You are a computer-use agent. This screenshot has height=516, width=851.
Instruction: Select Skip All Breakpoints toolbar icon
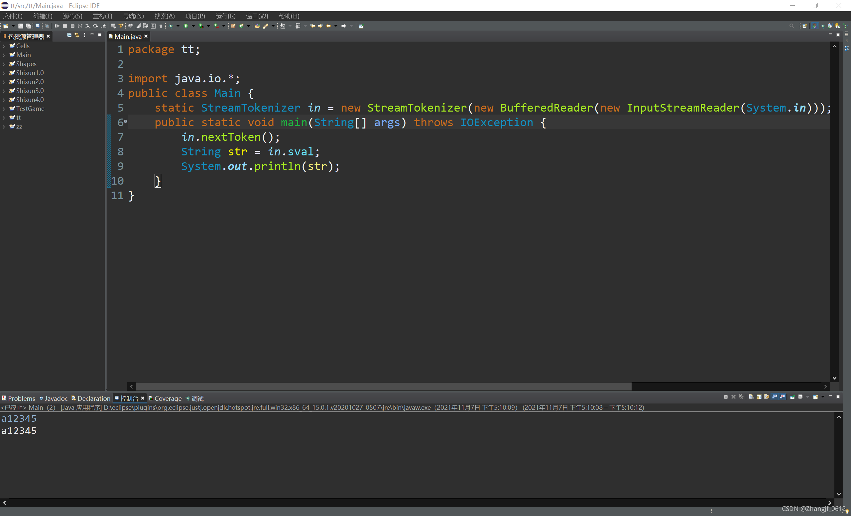tap(47, 26)
